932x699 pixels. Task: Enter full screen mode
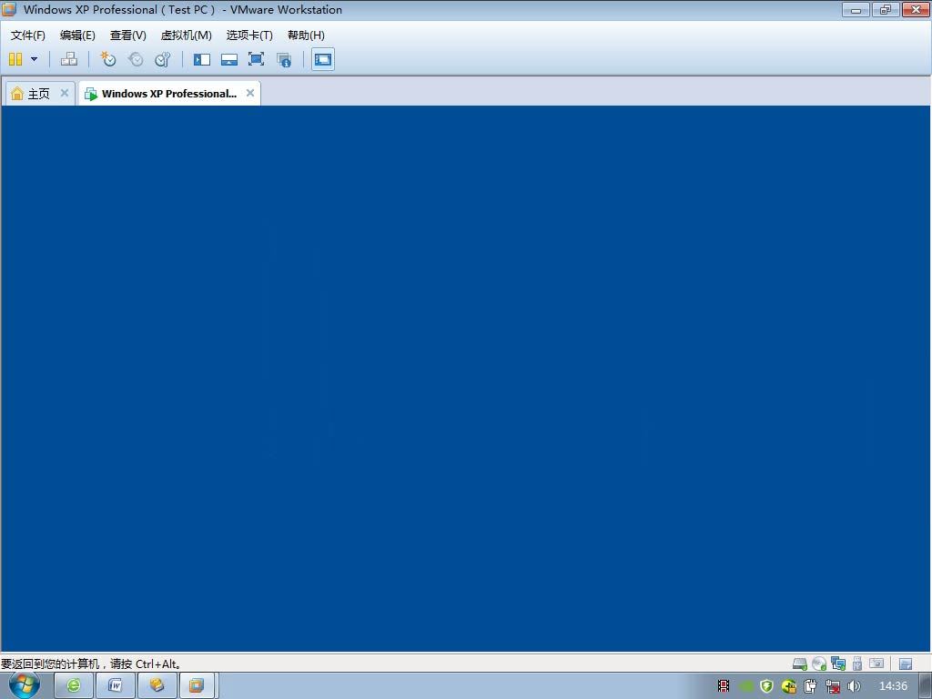256,59
